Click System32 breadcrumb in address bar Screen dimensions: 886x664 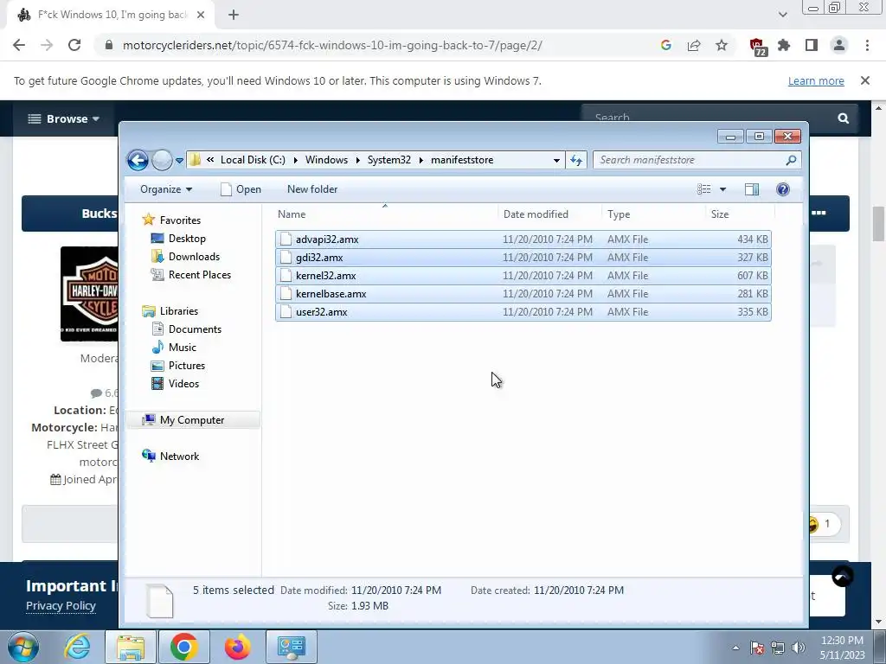click(x=389, y=160)
